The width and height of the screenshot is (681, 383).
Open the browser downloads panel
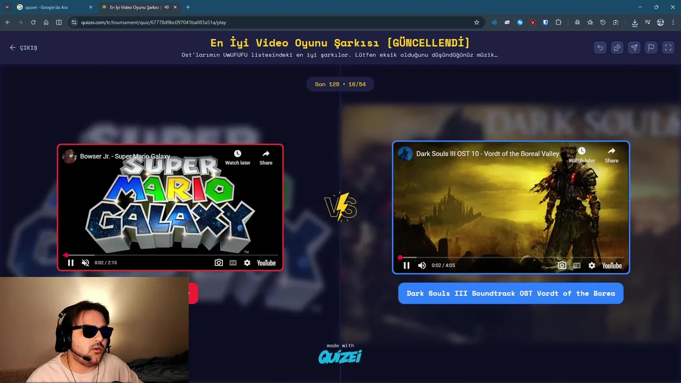(635, 22)
